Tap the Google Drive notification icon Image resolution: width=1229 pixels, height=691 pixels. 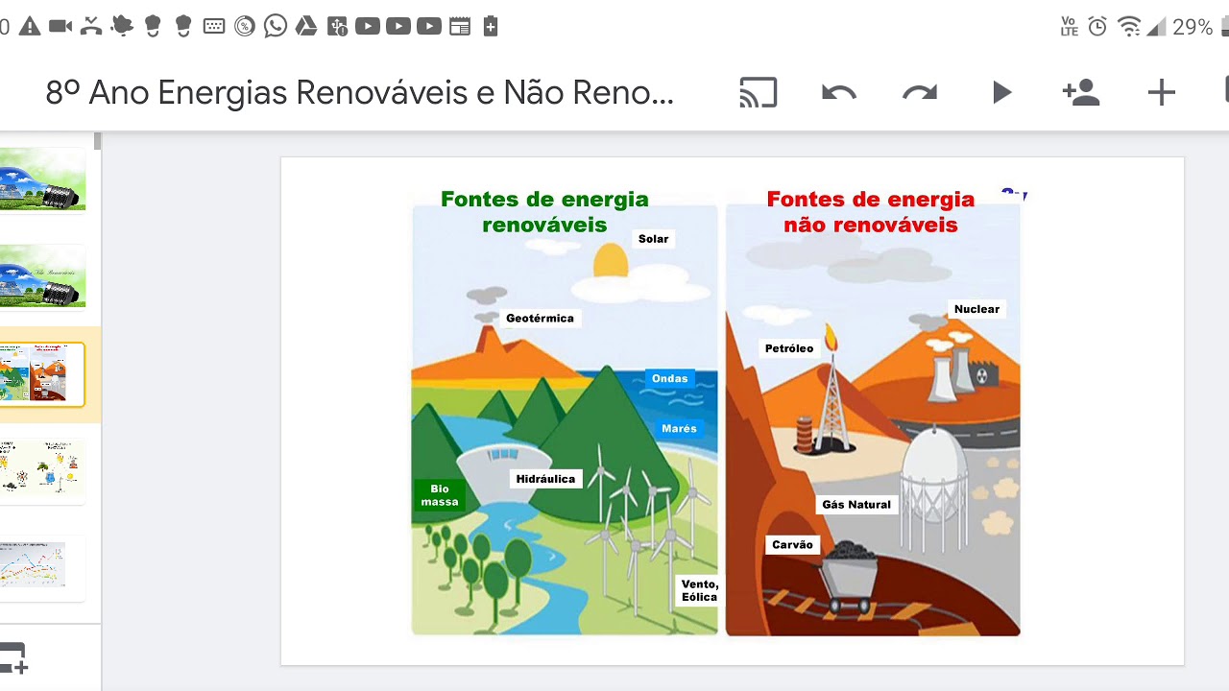pyautogui.click(x=306, y=26)
